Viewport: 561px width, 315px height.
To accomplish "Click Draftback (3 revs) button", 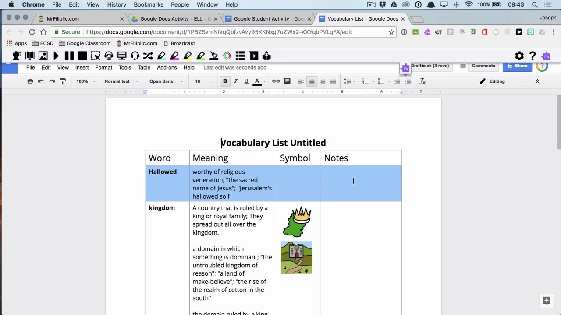I will (430, 66).
